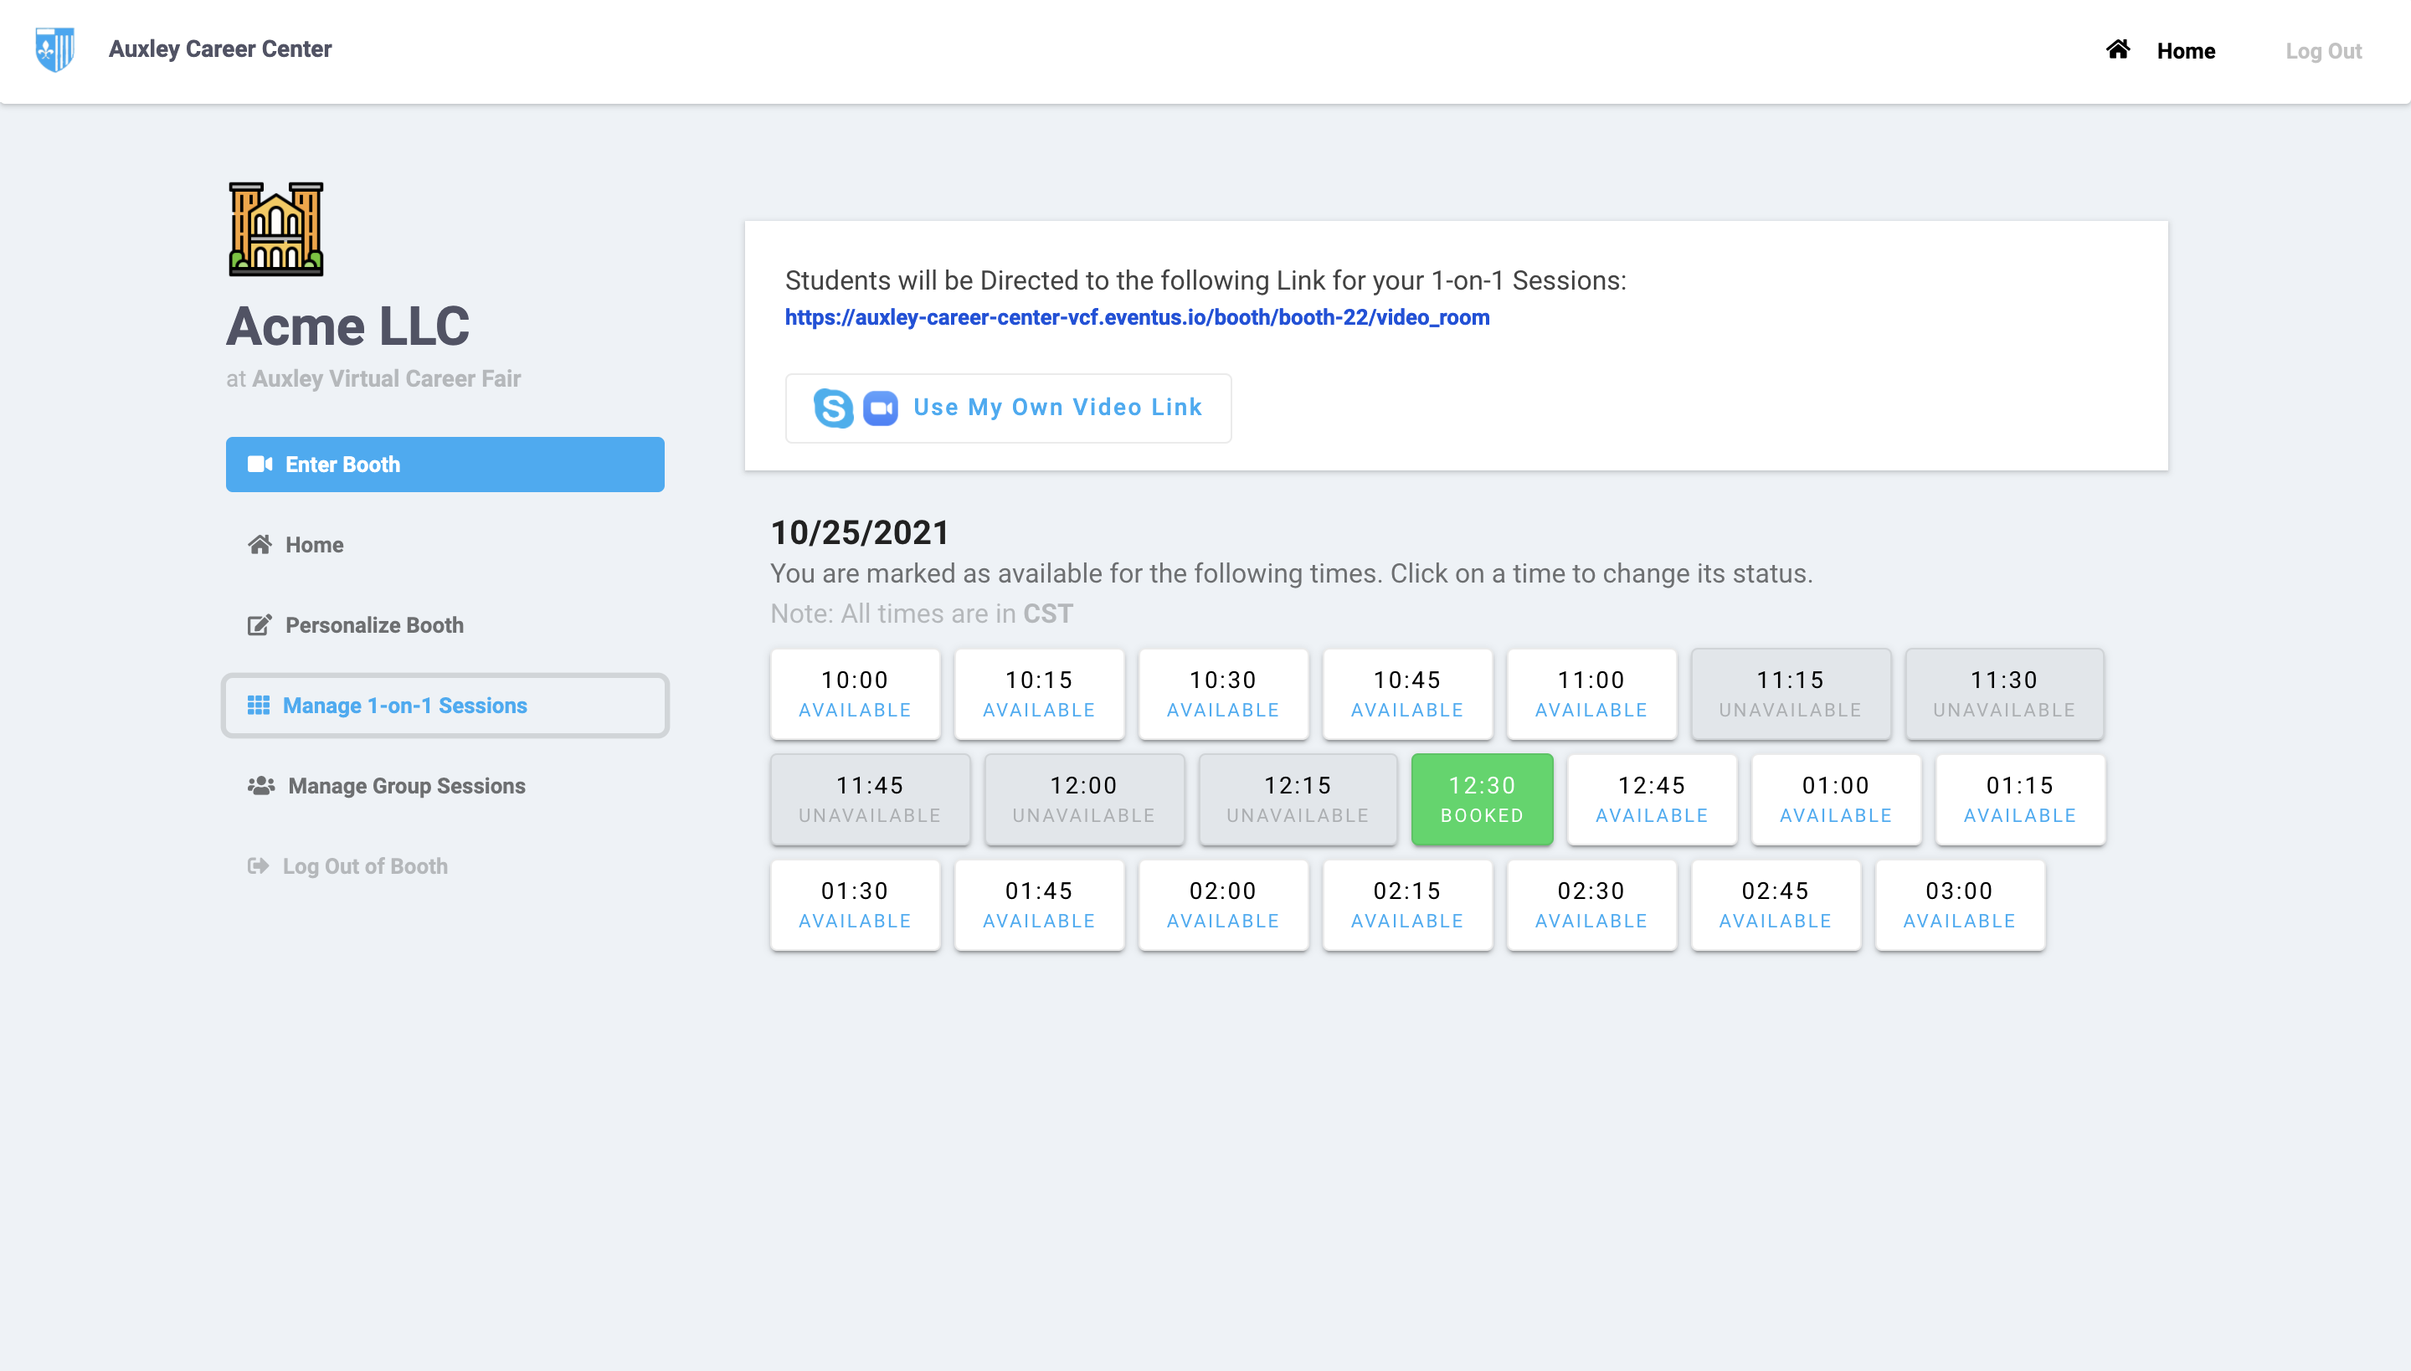Toggle the 12:00 unavailable time slot
Screen dimensions: 2411x1371
pyautogui.click(x=1084, y=799)
